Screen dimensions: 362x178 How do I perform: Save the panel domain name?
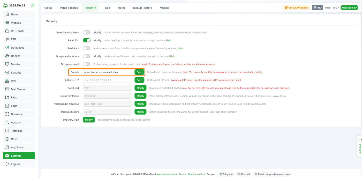[x=139, y=72]
